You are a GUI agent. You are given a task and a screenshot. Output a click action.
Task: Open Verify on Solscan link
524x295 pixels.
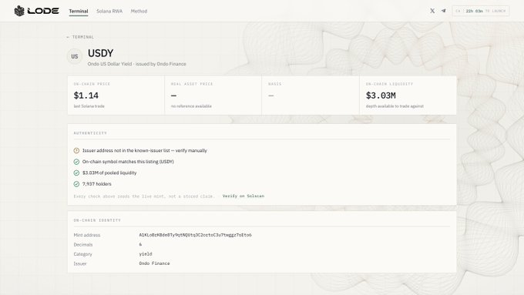point(244,196)
